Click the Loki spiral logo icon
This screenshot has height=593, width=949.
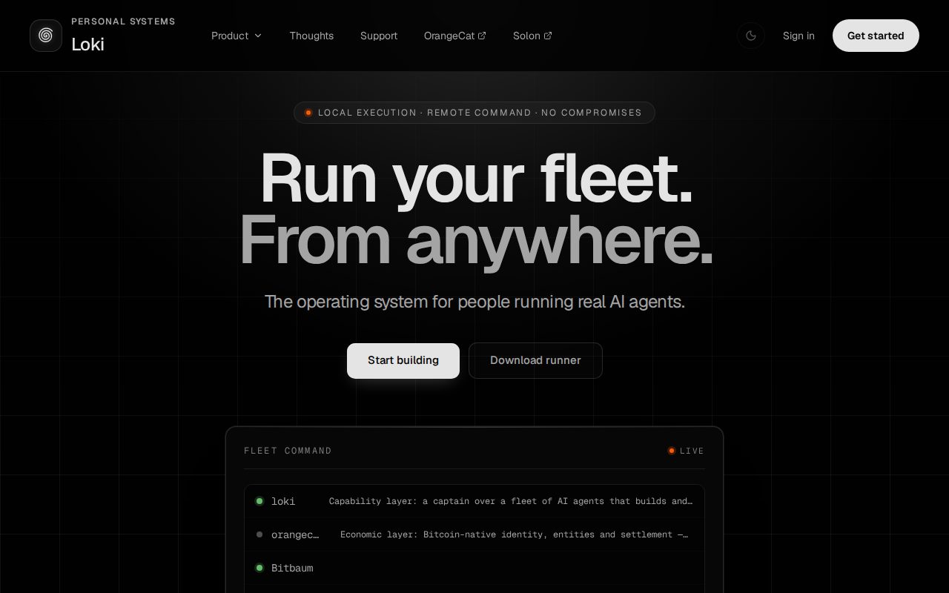pos(46,36)
